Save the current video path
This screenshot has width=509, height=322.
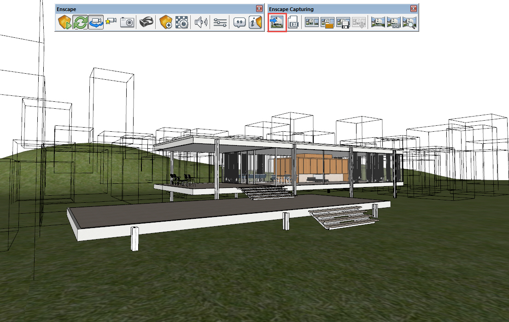pos(343,23)
